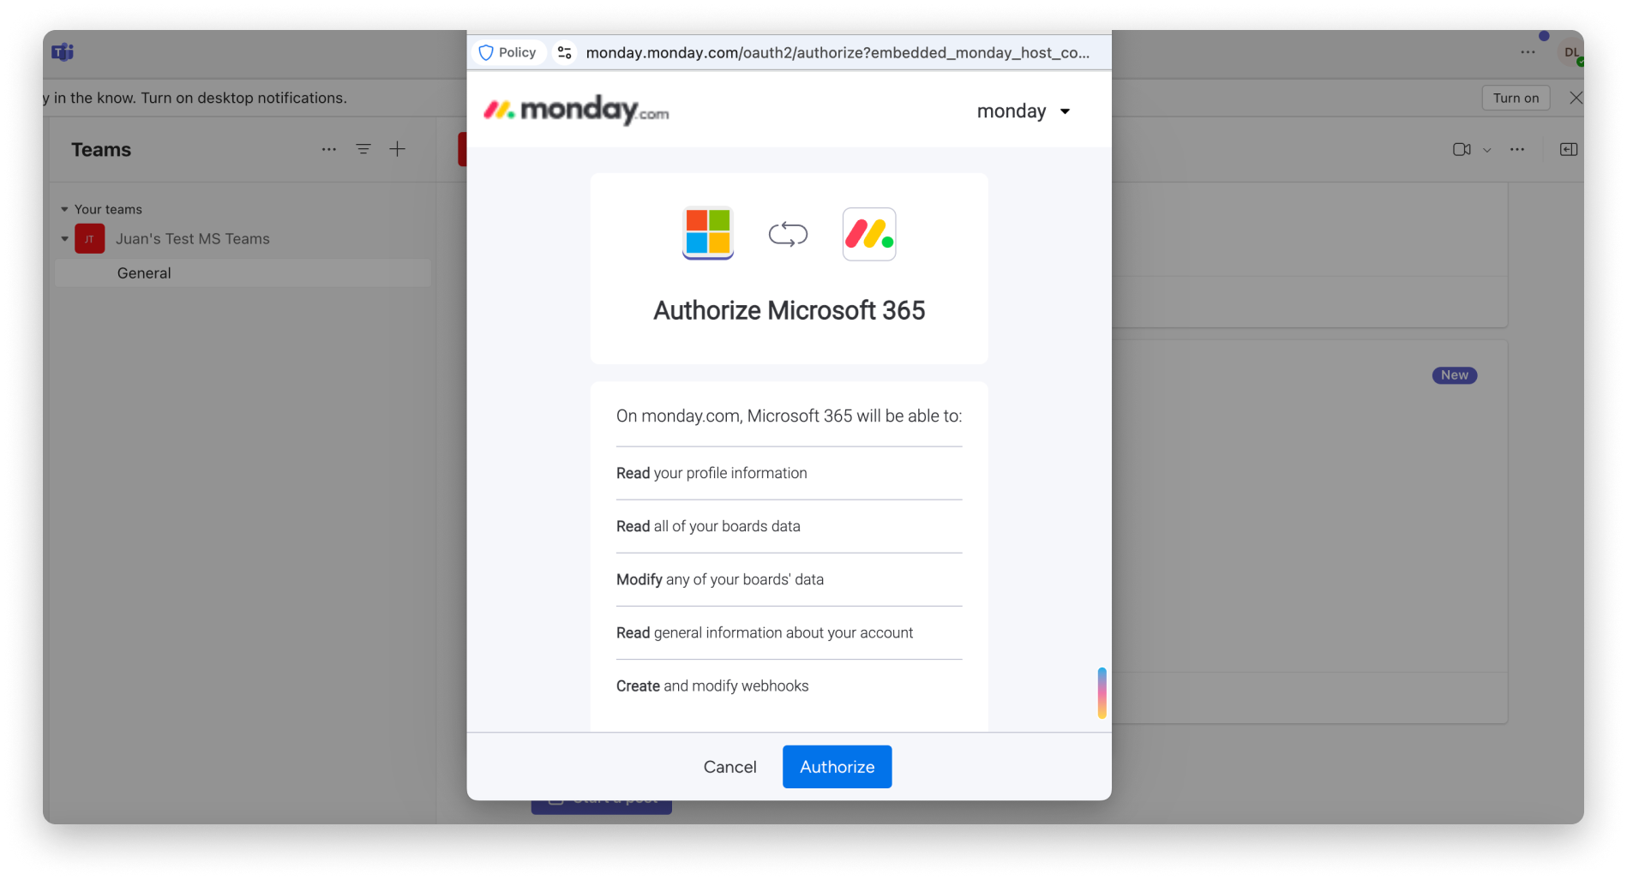1627x880 pixels.
Task: Select the General channel
Action: tap(243, 273)
